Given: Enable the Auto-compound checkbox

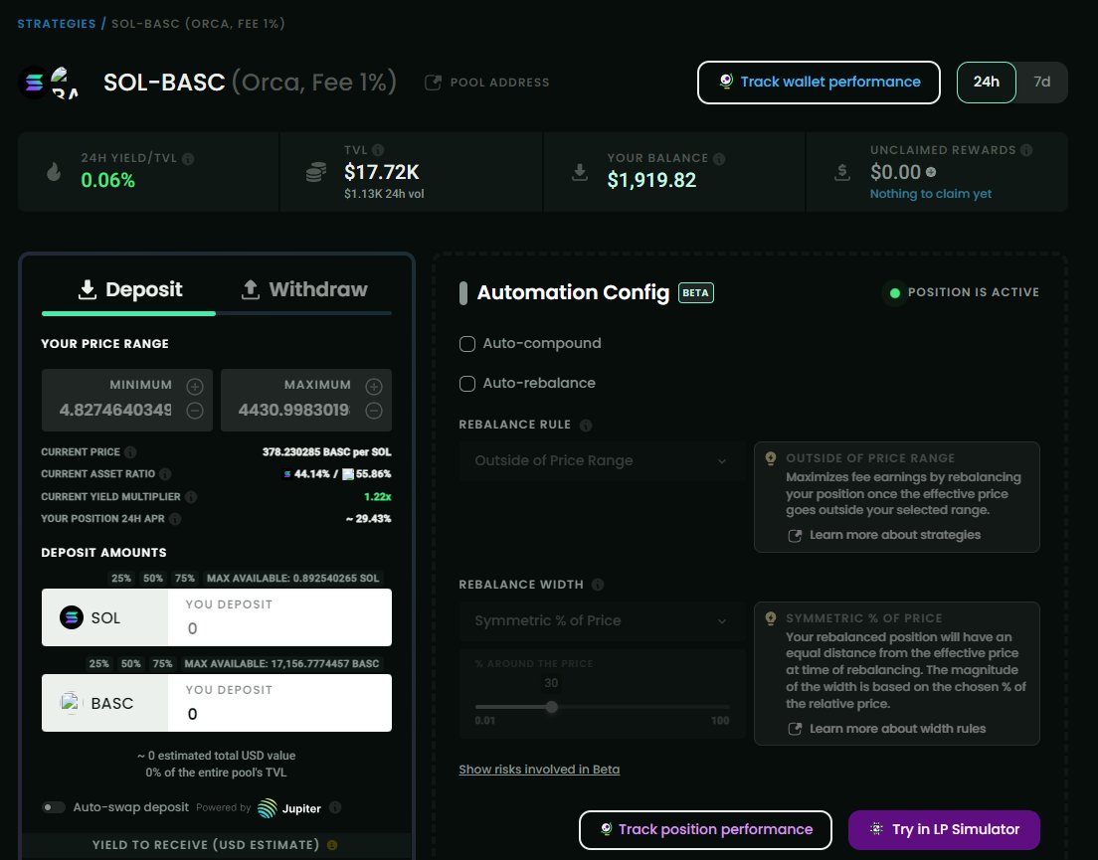Looking at the screenshot, I should click(x=467, y=344).
